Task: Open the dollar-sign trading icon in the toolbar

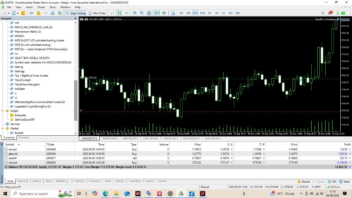Action: click(x=23, y=13)
